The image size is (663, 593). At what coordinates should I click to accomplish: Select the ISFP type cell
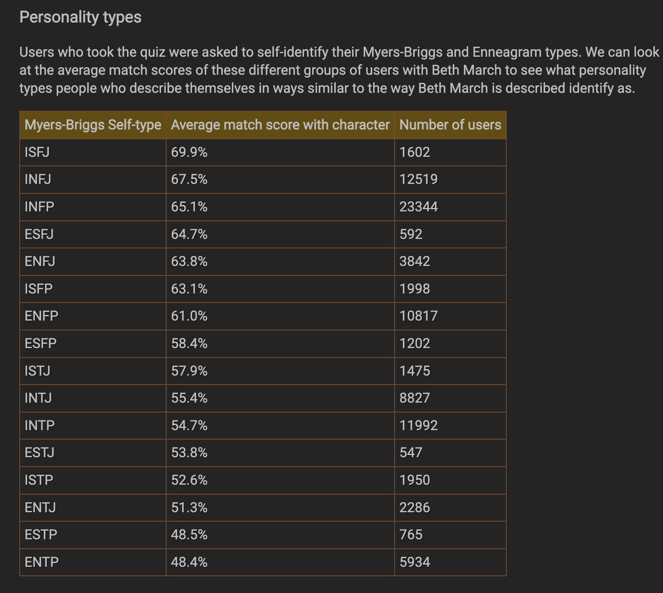click(x=93, y=289)
